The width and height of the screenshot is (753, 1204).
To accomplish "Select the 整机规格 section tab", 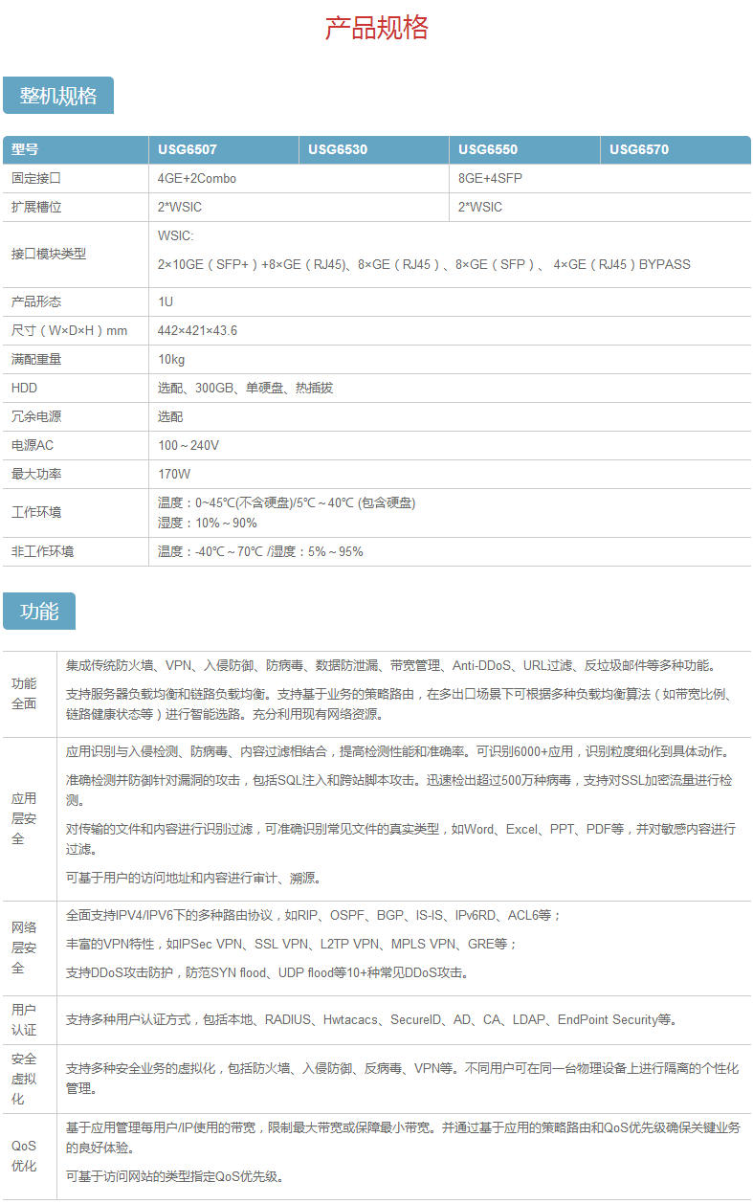I will tap(58, 96).
